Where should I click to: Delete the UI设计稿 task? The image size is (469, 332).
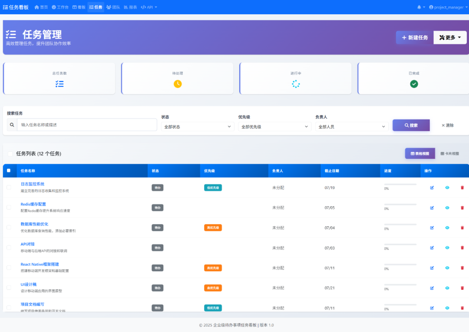pos(462,288)
